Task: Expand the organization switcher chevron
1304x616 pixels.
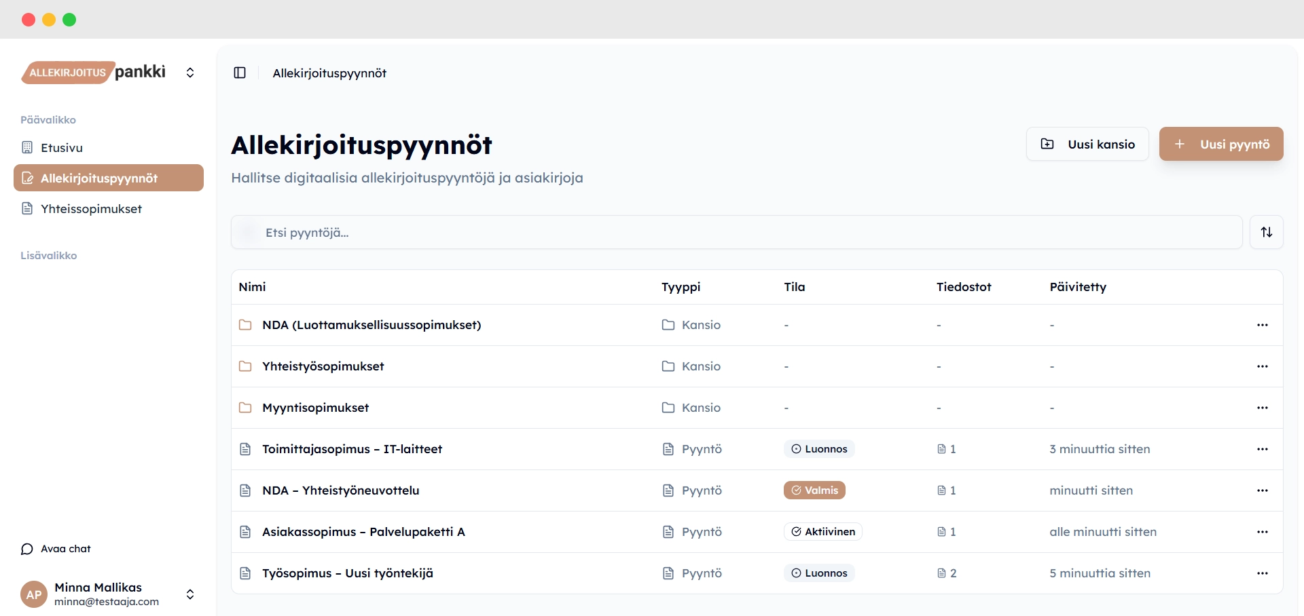Action: point(190,73)
